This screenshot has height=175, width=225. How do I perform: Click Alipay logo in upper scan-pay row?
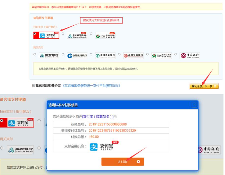click(49, 35)
